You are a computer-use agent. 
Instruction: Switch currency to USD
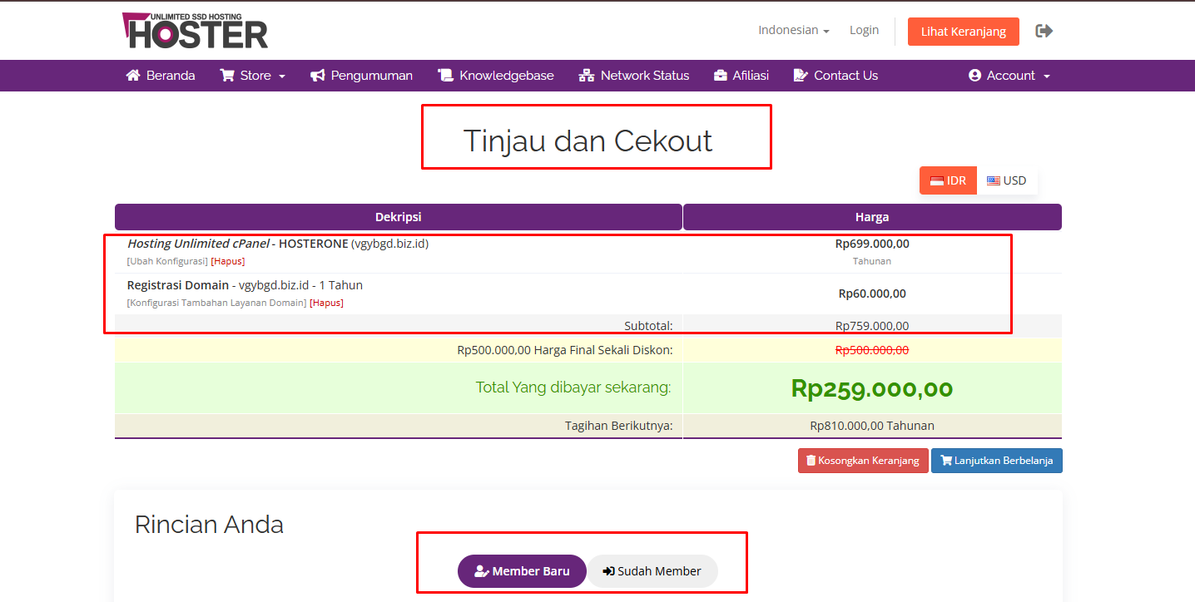tap(1007, 180)
